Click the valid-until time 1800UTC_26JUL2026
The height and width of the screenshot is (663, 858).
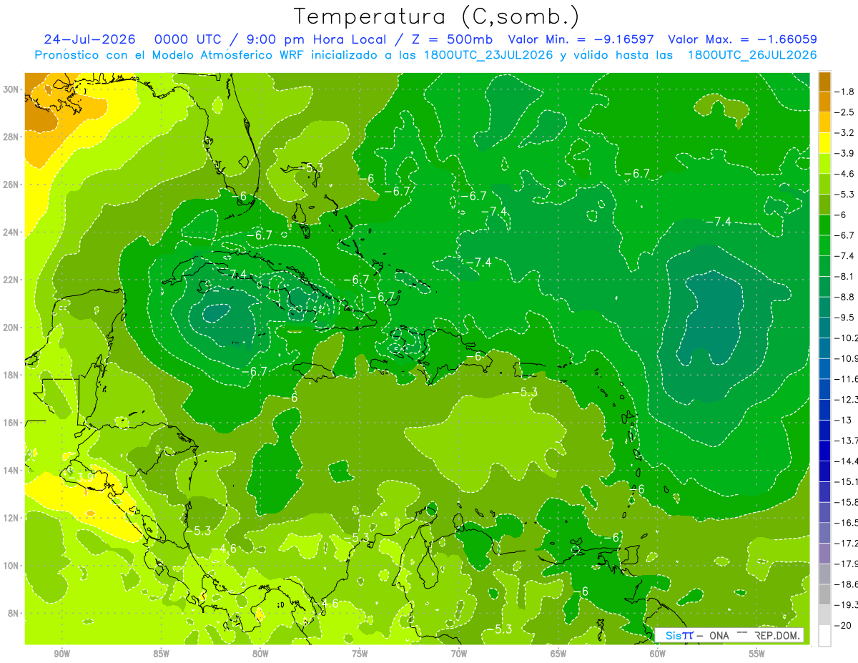click(752, 55)
